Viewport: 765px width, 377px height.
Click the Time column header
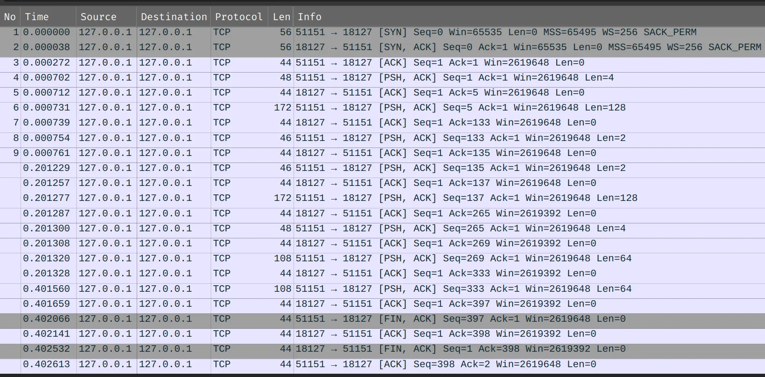(x=37, y=17)
